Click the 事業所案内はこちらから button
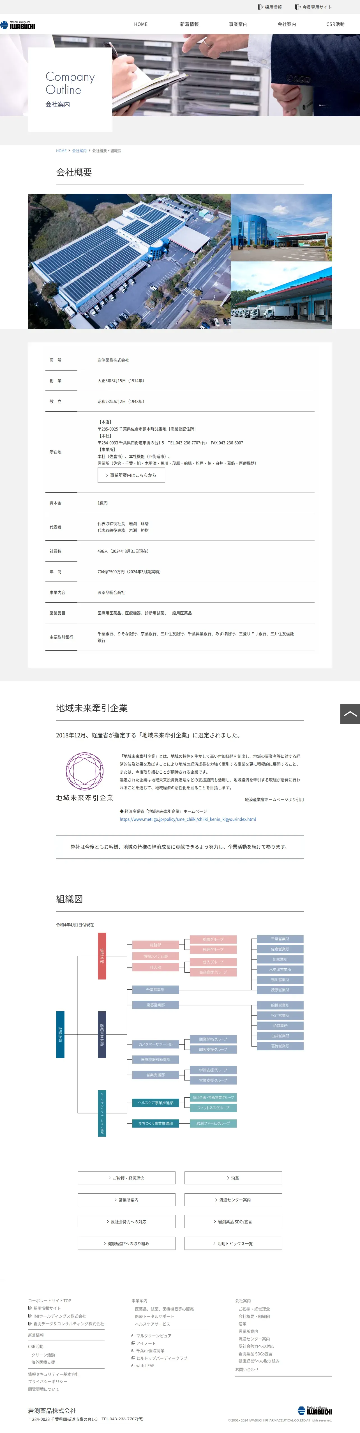The width and height of the screenshot is (360, 1433). pos(131,475)
